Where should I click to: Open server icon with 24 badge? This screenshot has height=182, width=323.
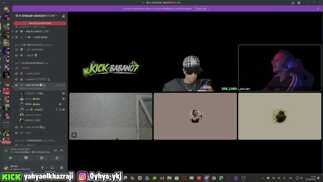(x=6, y=59)
